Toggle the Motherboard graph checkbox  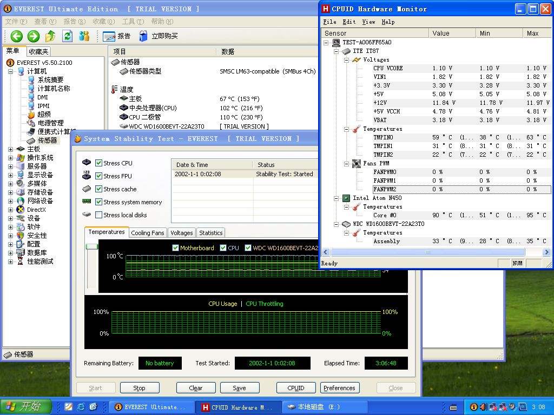point(175,247)
